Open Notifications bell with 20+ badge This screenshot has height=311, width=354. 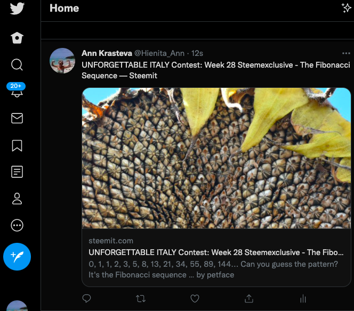tap(17, 90)
